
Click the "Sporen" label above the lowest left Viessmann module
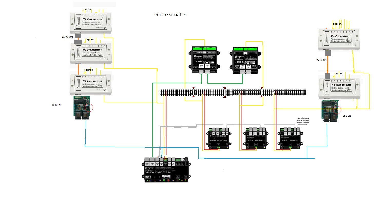pyautogui.click(x=89, y=70)
